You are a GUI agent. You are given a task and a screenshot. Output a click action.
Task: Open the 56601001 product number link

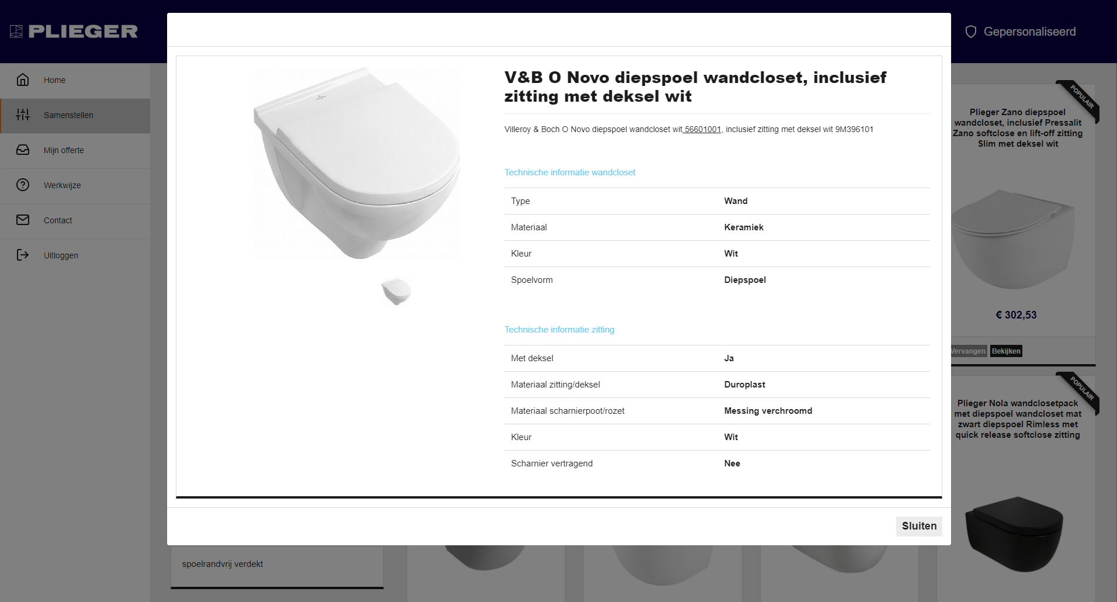(x=702, y=130)
